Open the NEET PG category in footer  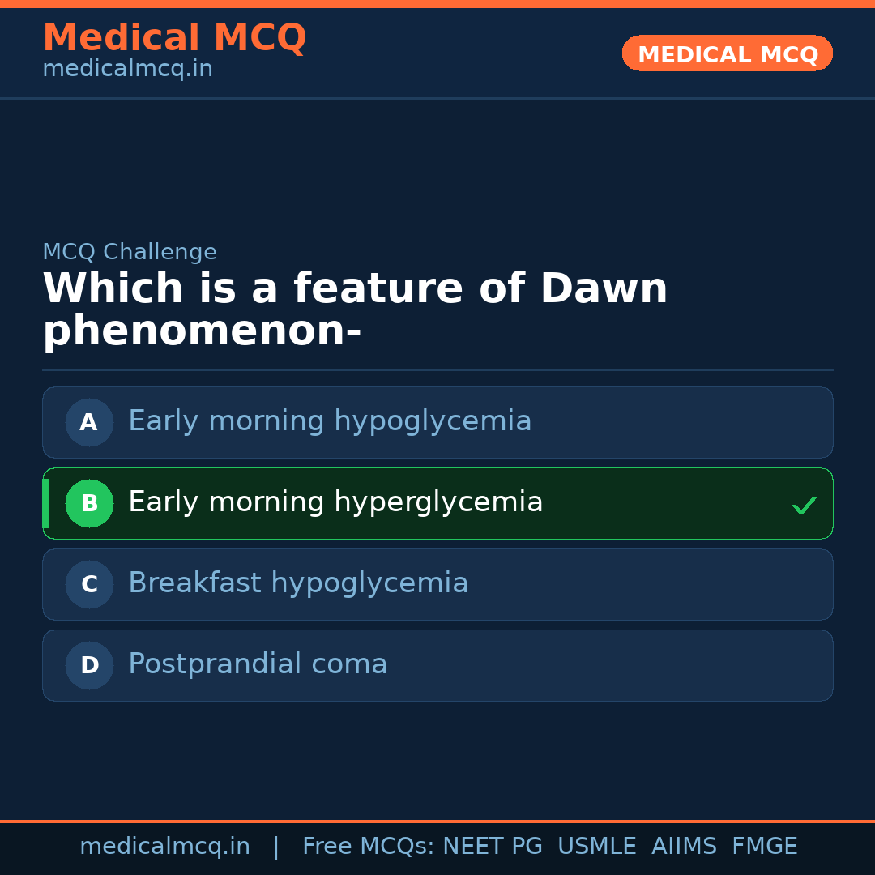(x=492, y=846)
